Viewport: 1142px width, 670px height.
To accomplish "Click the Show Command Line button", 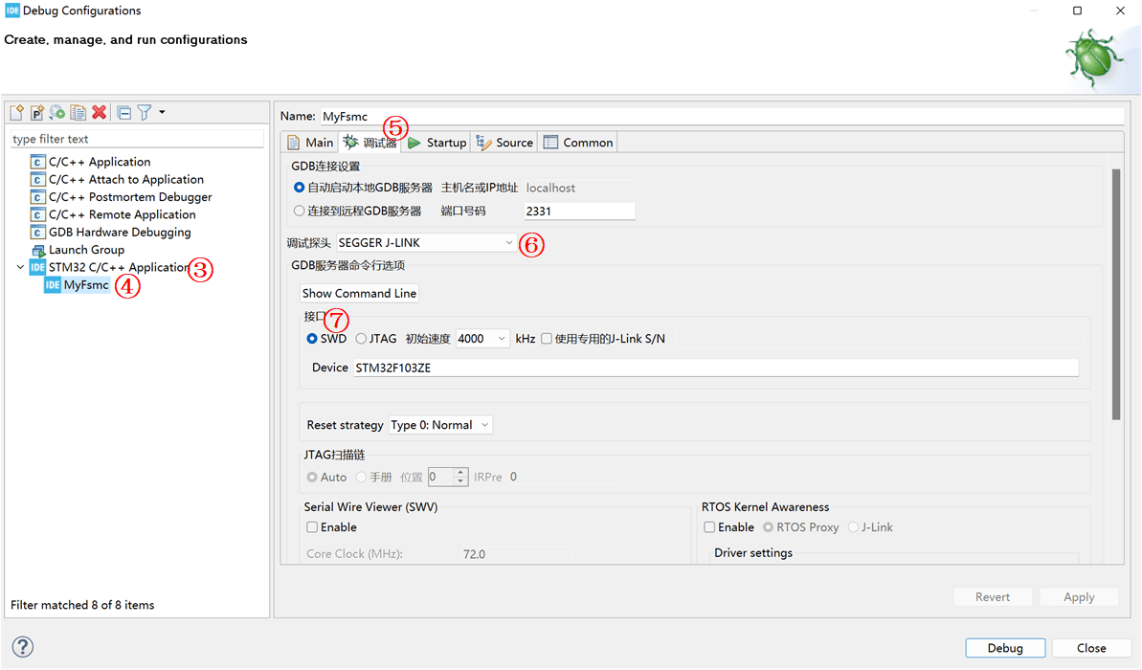I will click(359, 294).
